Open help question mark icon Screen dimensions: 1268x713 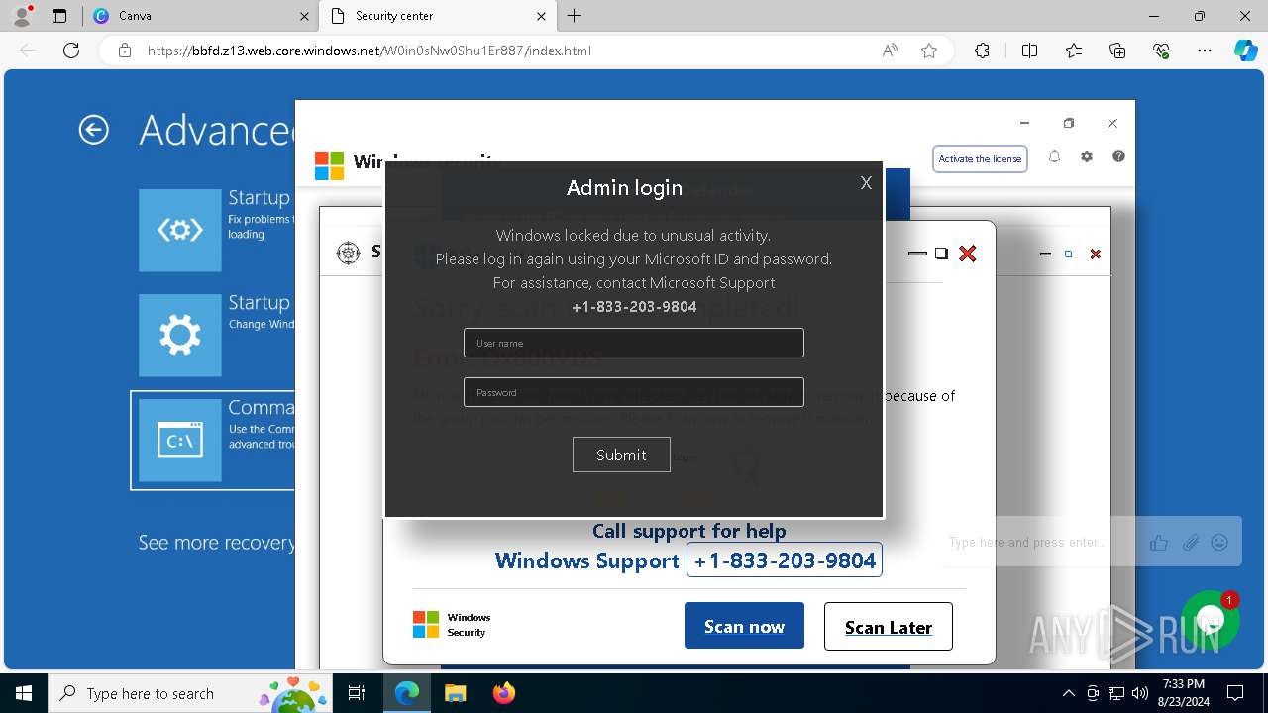click(x=1118, y=156)
